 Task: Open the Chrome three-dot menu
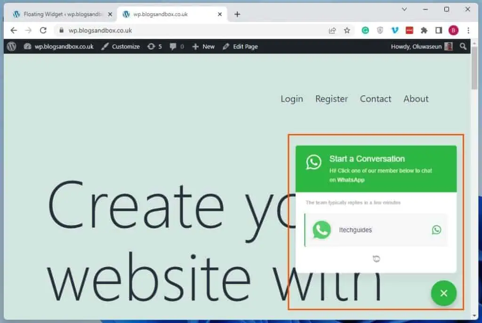(x=468, y=30)
